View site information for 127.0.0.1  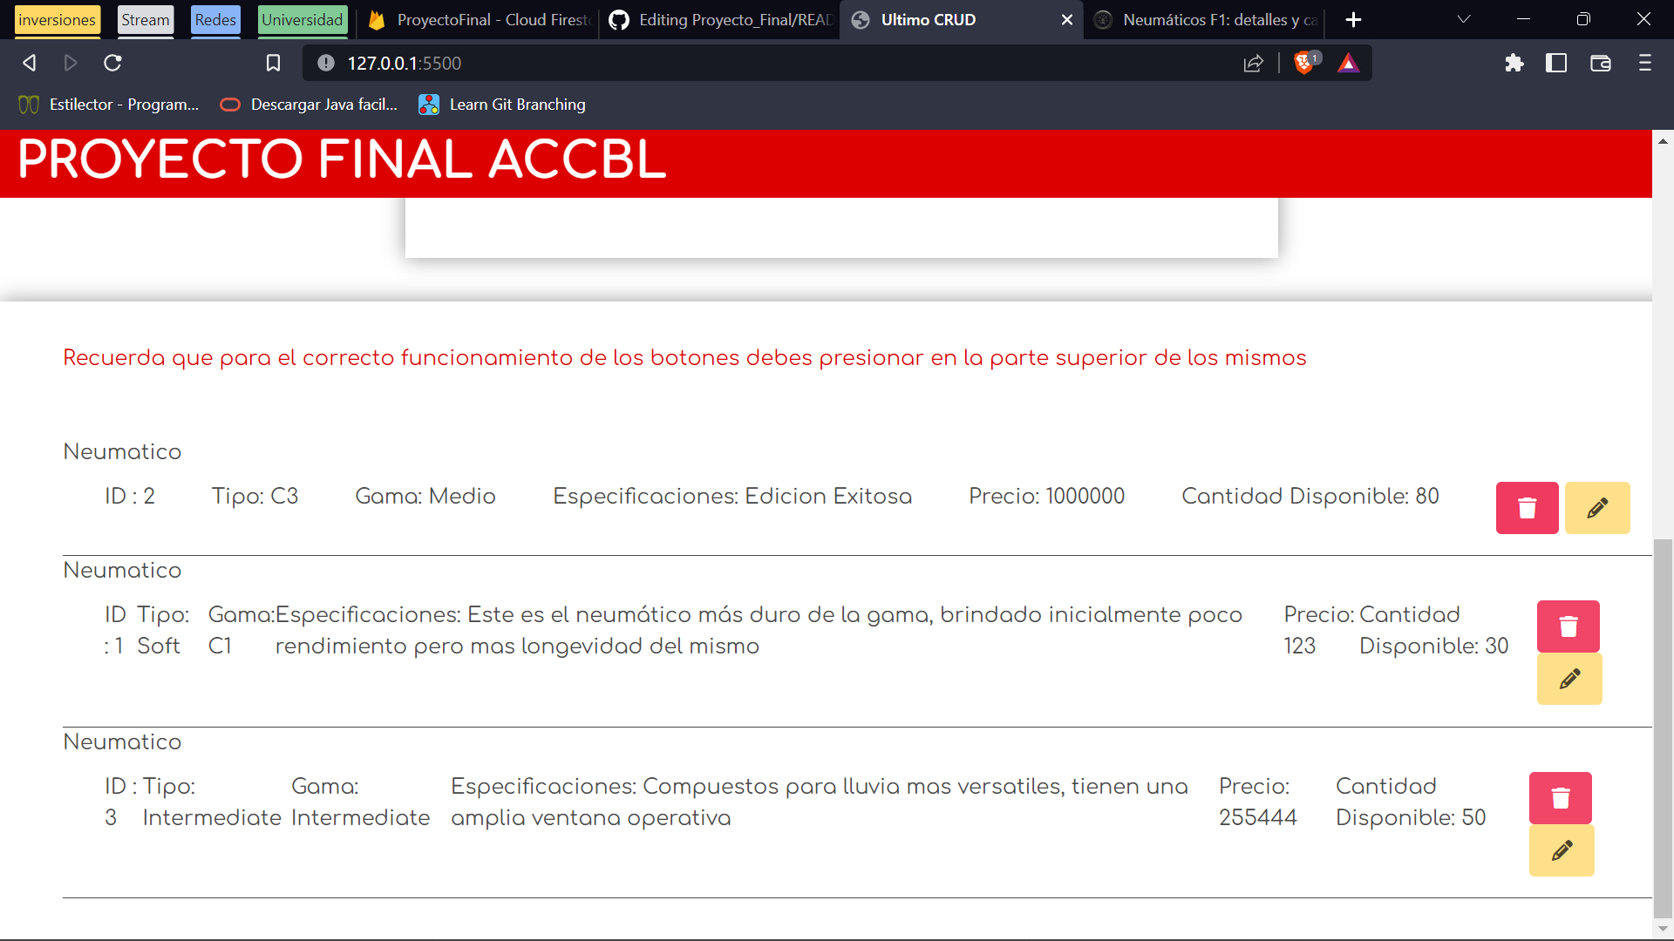coord(326,63)
